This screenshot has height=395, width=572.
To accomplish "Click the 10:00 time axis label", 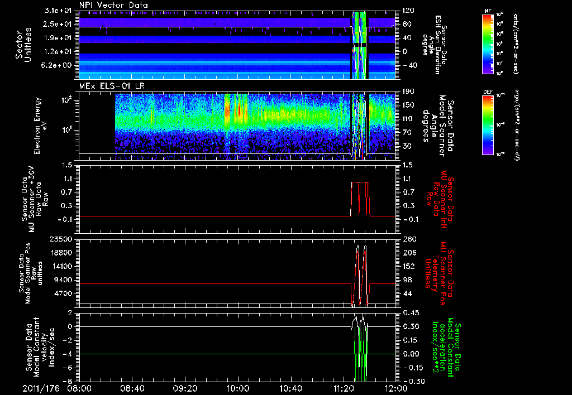I will coord(238,387).
